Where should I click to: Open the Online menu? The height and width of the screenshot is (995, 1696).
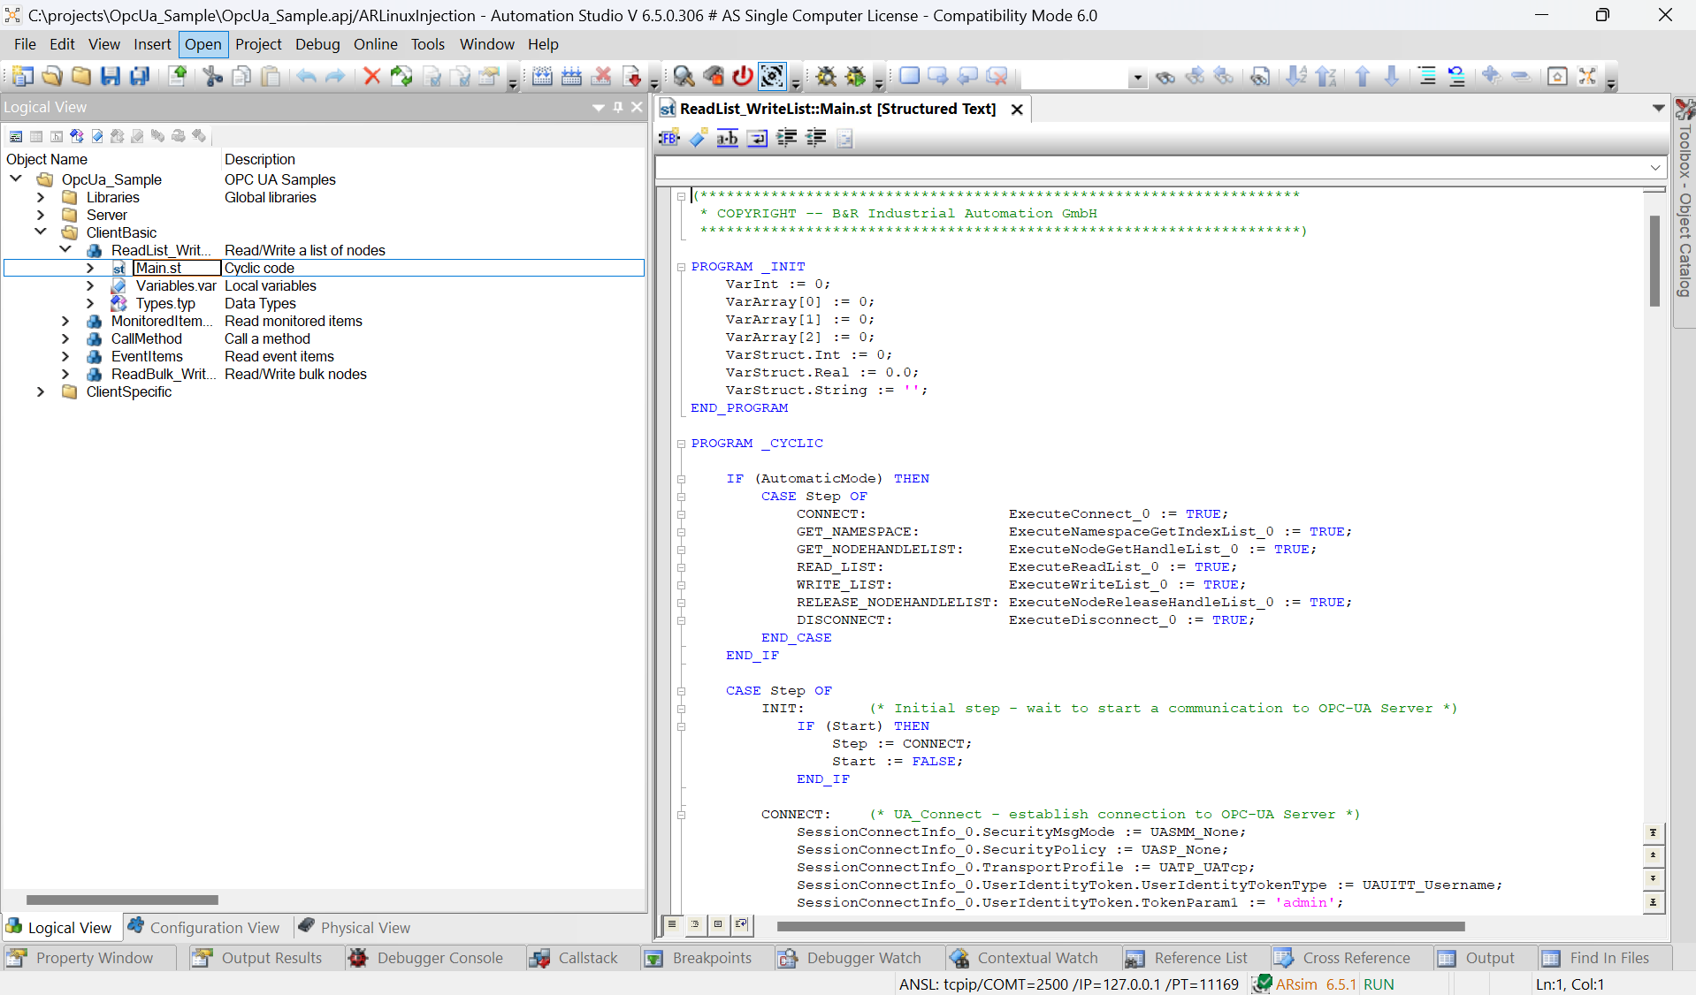pos(376,44)
